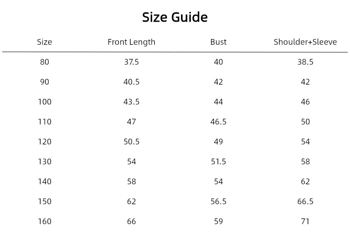Select the size 80 row label

pyautogui.click(x=44, y=62)
